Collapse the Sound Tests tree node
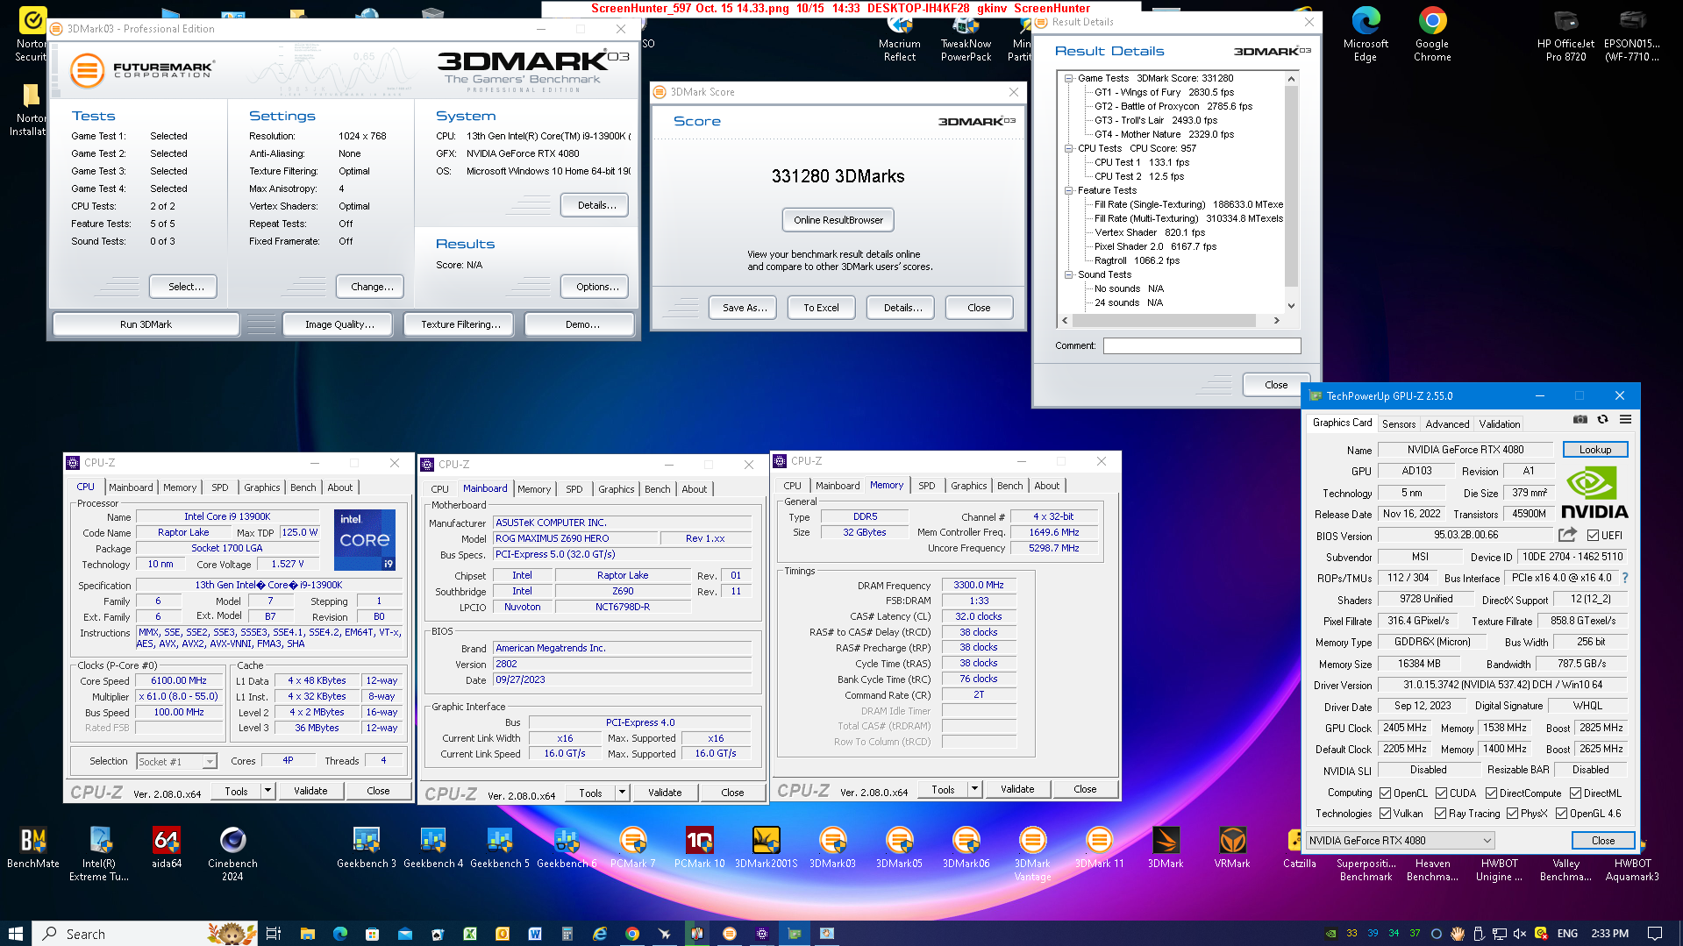The height and width of the screenshot is (946, 1683). (1069, 274)
